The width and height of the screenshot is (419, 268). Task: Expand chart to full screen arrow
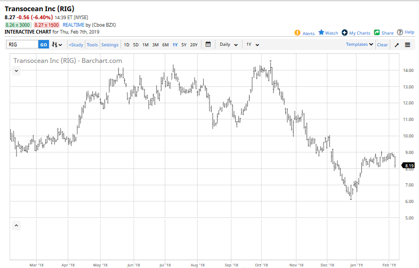[397, 45]
